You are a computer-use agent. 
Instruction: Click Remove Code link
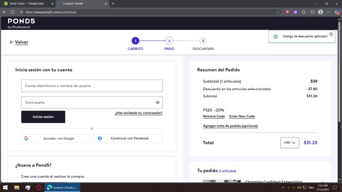click(x=214, y=116)
